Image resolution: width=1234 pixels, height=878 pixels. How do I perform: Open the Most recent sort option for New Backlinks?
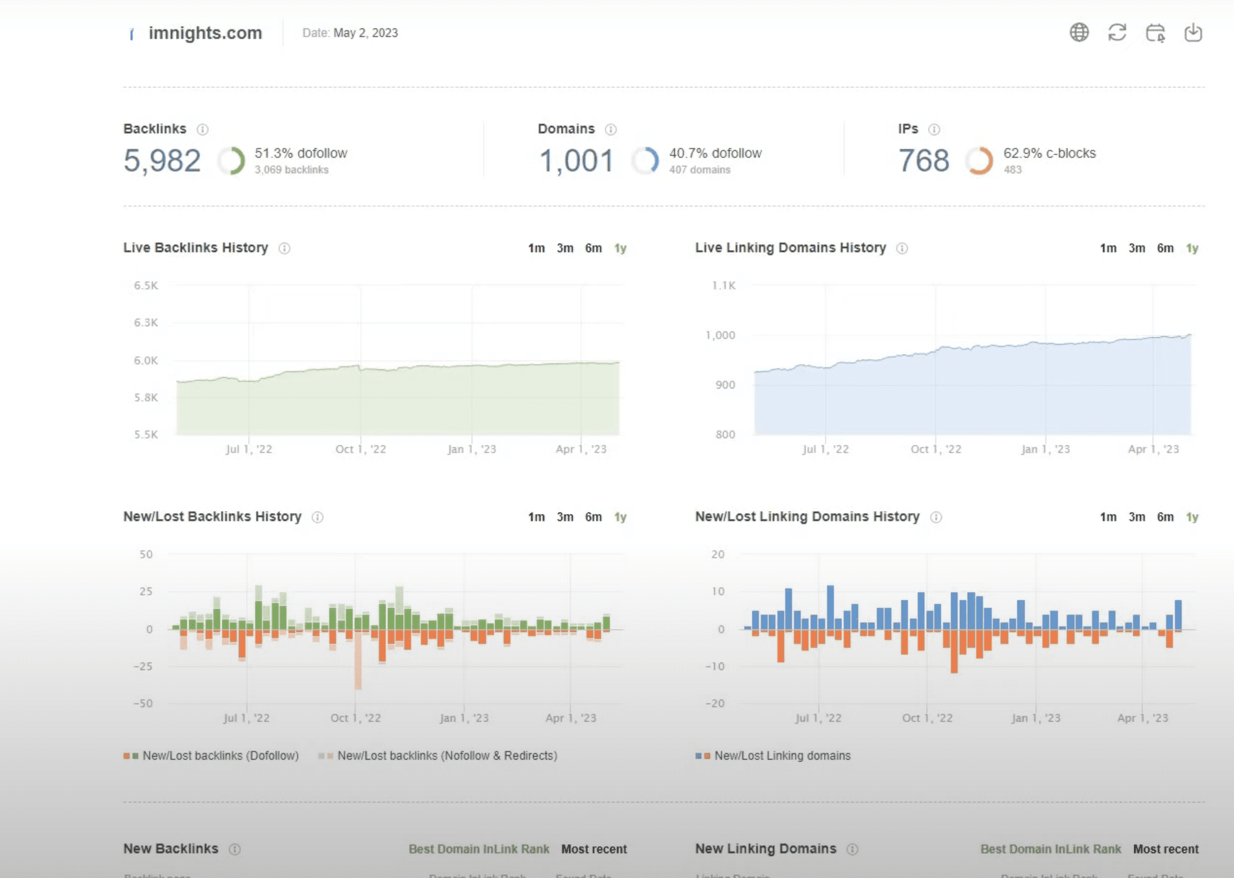(594, 849)
